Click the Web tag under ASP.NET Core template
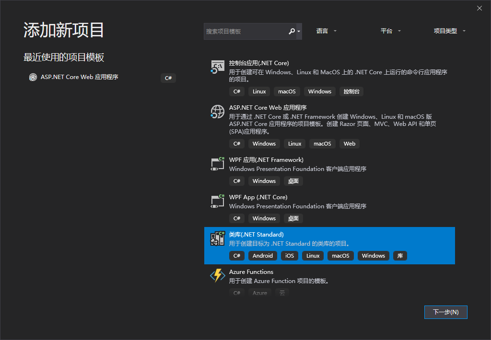 [x=349, y=143]
